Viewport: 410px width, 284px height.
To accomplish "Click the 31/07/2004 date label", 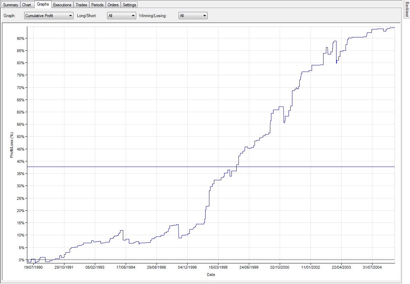I will (x=372, y=267).
